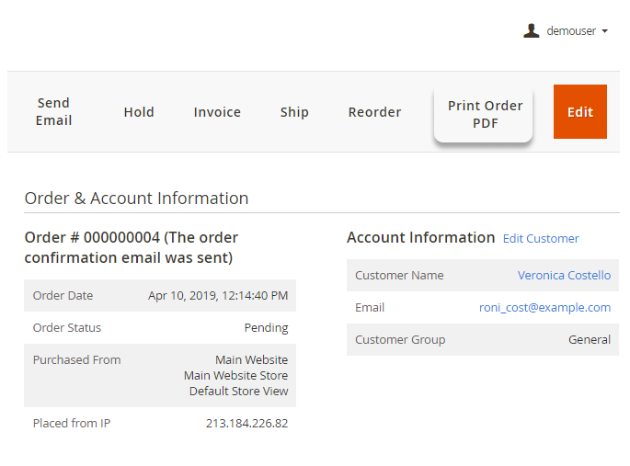The width and height of the screenshot is (630, 466).
Task: Click the orange Edit button
Action: point(579,112)
